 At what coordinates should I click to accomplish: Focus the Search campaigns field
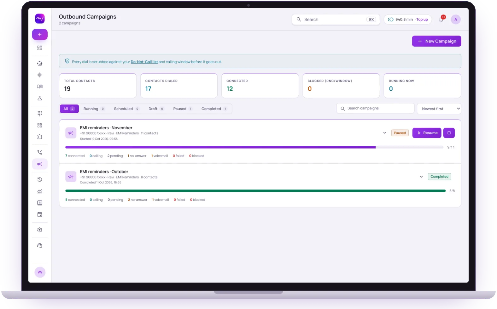tap(375, 108)
